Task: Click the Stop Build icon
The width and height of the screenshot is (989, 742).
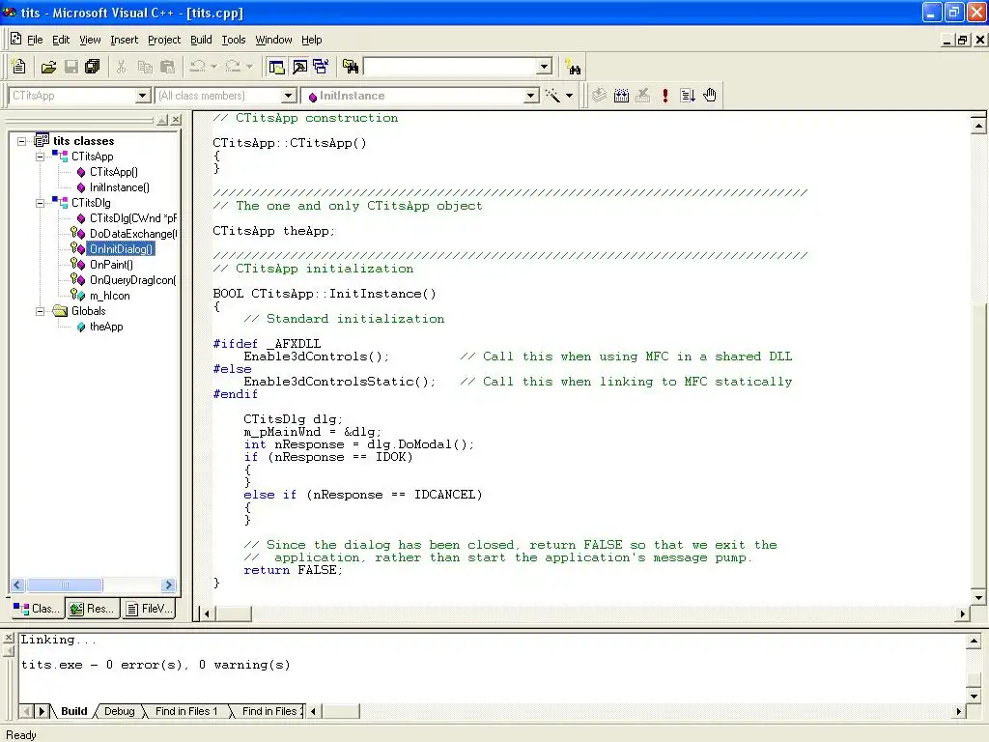Action: click(x=642, y=96)
